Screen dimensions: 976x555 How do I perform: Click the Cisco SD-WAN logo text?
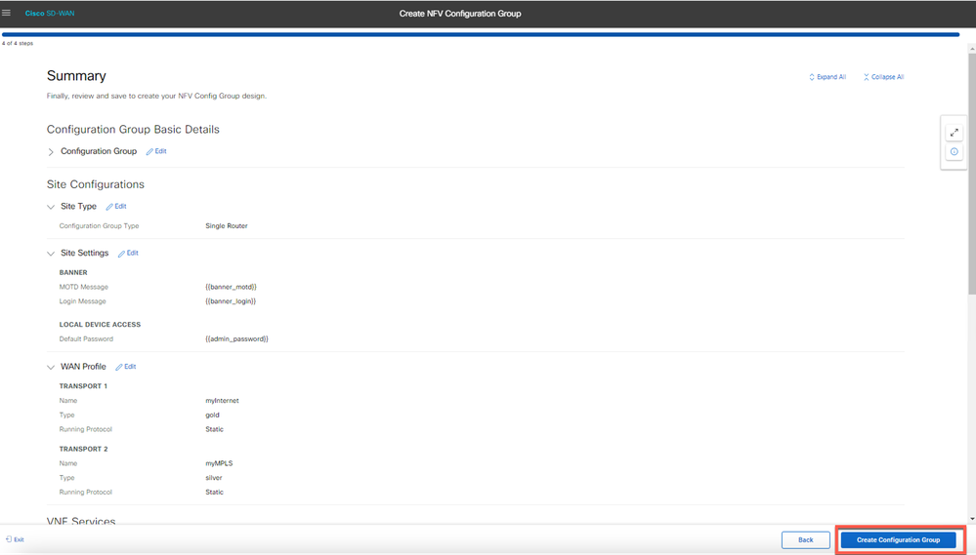pyautogui.click(x=50, y=13)
